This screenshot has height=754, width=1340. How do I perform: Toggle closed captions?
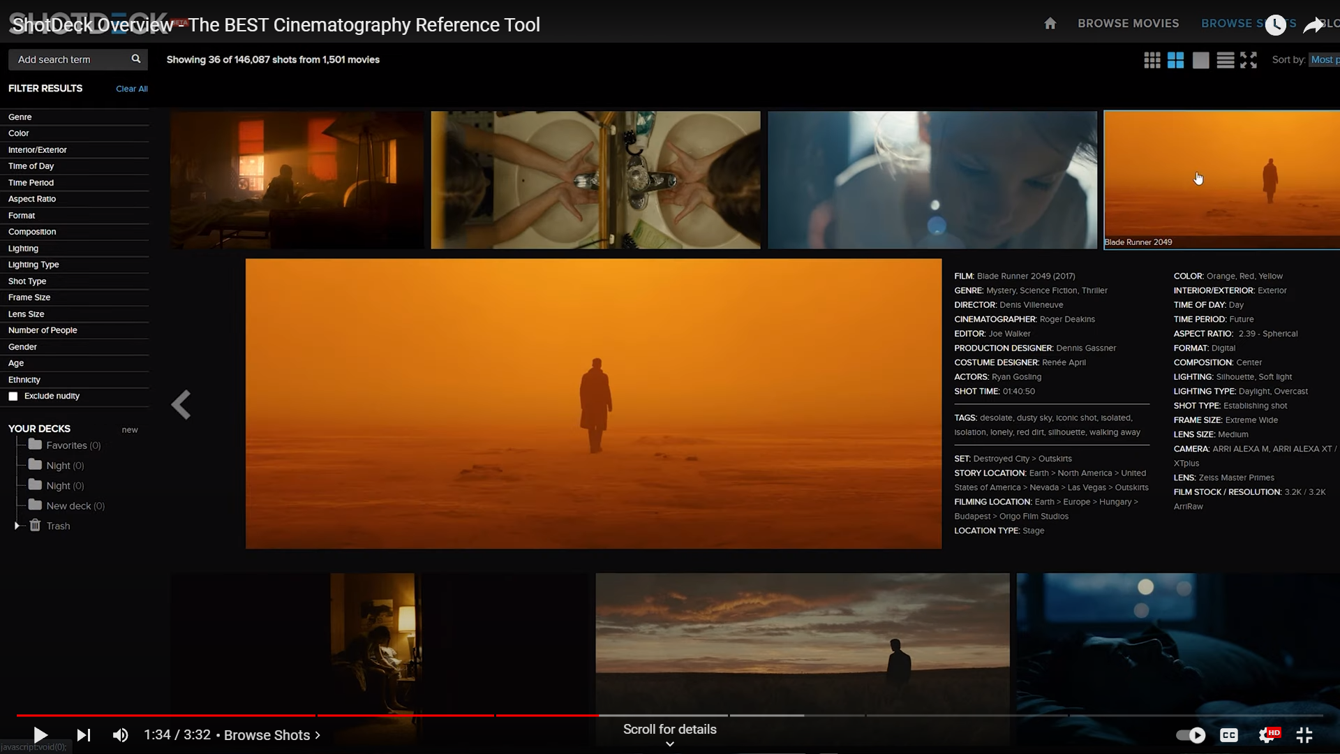click(x=1229, y=735)
